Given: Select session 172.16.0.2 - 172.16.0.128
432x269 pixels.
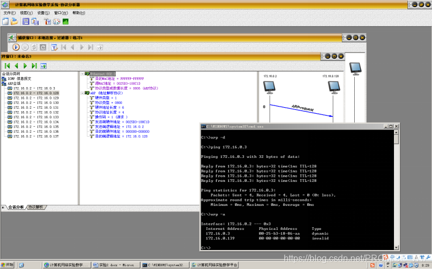Looking at the screenshot, I should pyautogui.click(x=36, y=93).
